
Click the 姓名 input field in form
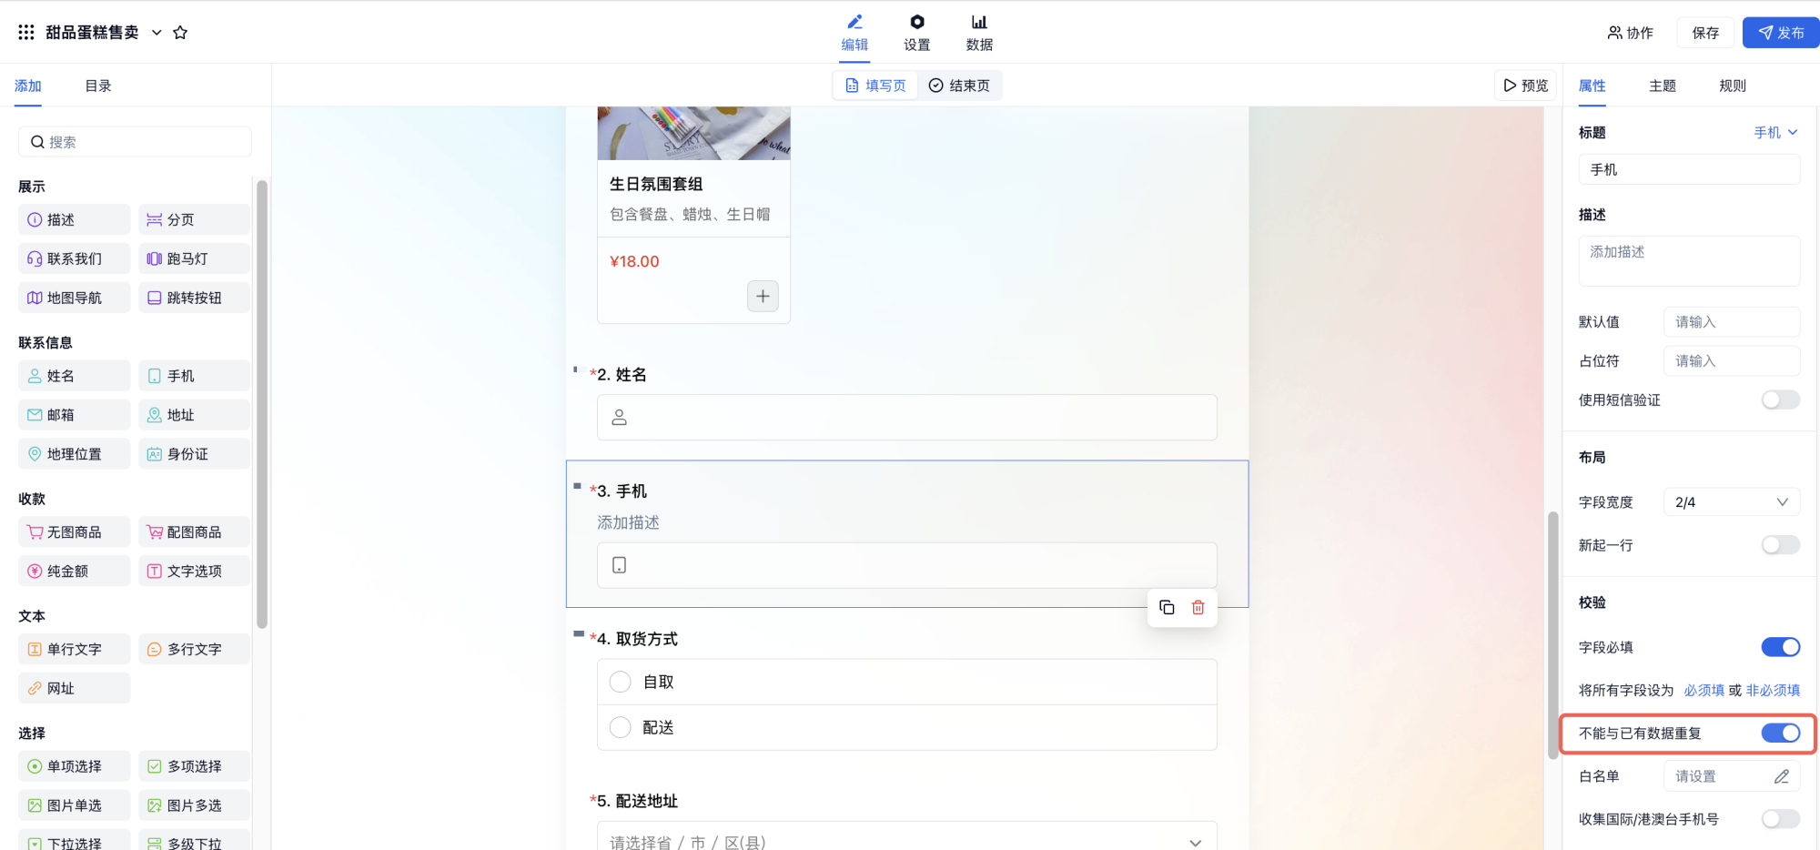coord(907,418)
